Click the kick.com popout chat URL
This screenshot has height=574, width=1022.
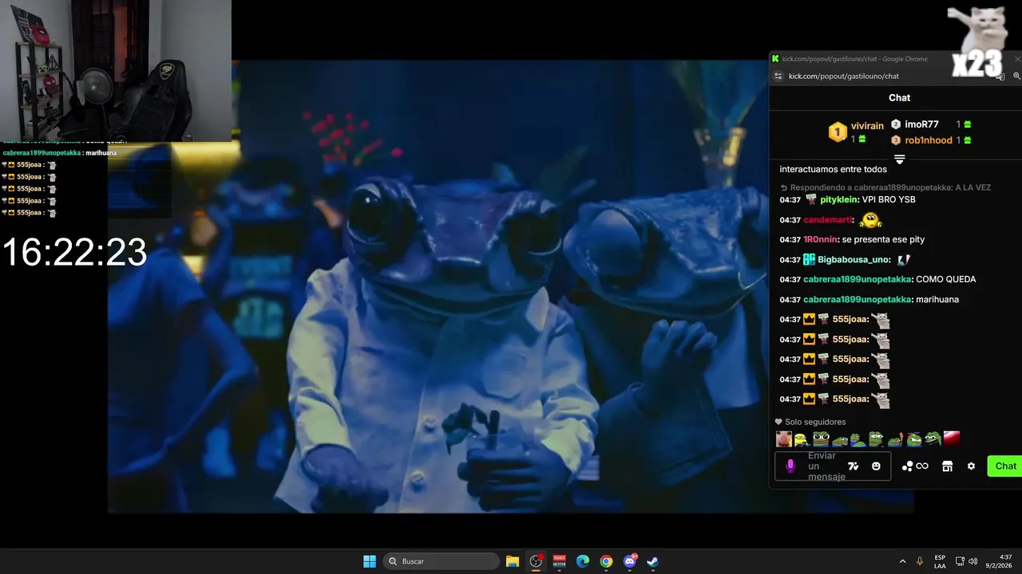click(x=844, y=76)
